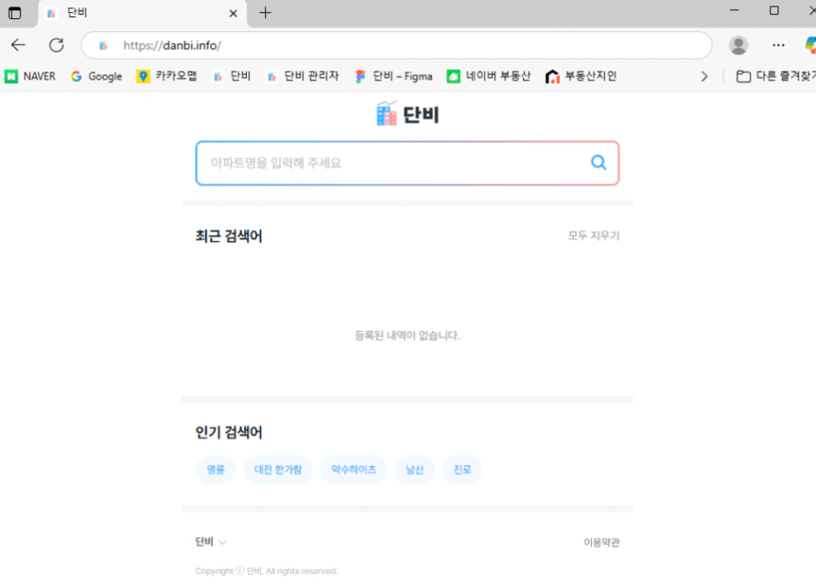Click 모두 지우기 to clear recent searches
Image resolution: width=816 pixels, height=587 pixels.
pos(593,236)
